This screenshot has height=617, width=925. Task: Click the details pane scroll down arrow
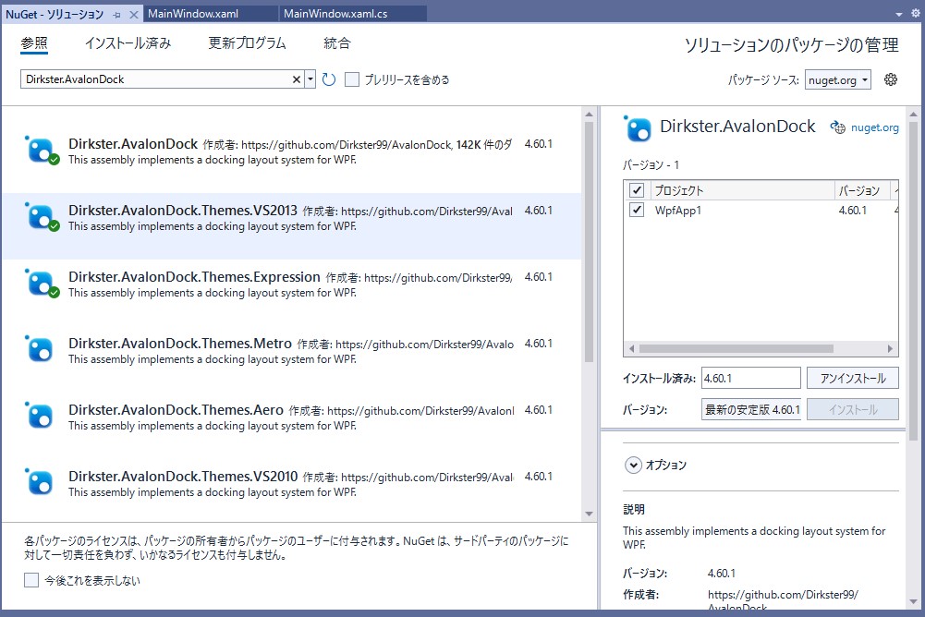pyautogui.click(x=913, y=601)
